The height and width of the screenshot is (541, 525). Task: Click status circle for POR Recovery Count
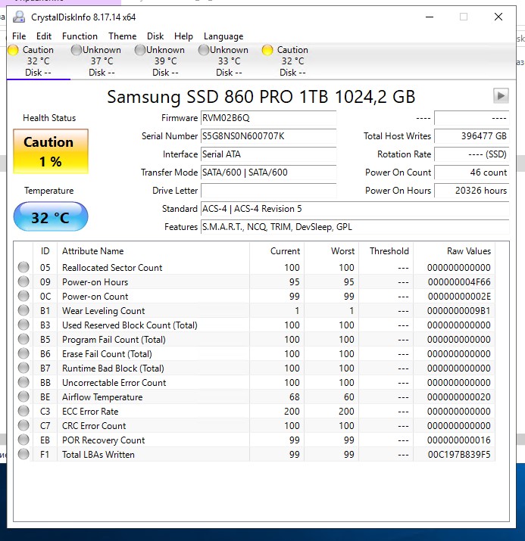[x=23, y=440]
